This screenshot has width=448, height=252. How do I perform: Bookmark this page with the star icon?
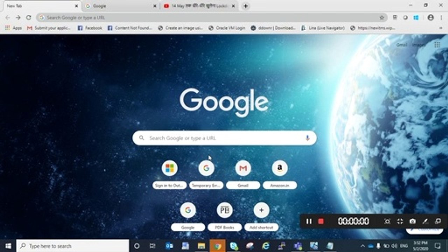pyautogui.click(x=382, y=17)
